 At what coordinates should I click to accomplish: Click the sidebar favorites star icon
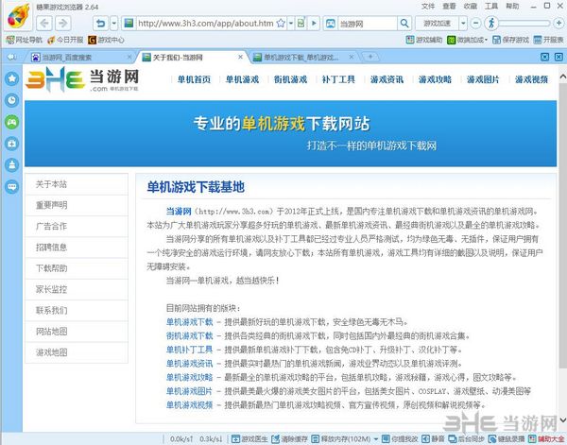(12, 78)
